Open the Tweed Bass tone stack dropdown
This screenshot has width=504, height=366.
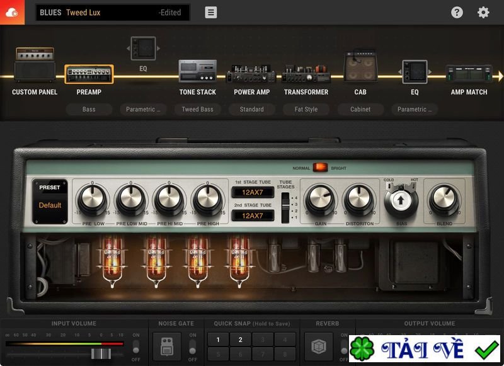[197, 109]
